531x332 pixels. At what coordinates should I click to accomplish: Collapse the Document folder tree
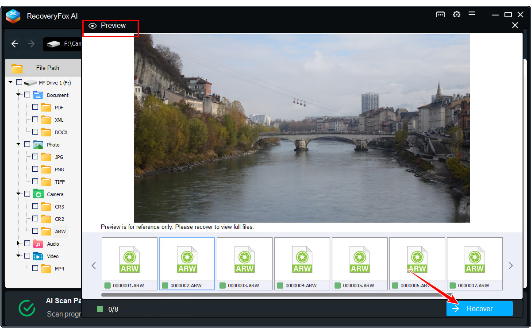pos(19,95)
